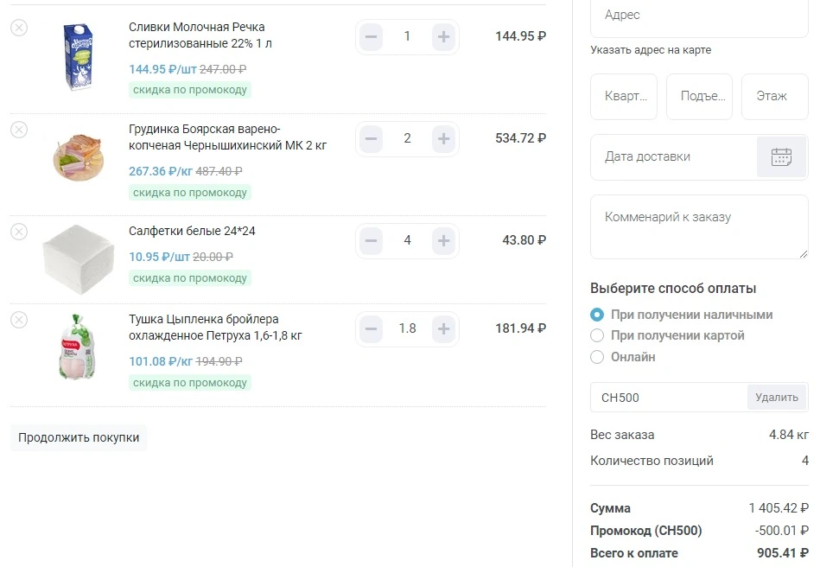This screenshot has height=567, width=820.
Task: Click Продолжить покупки button
Action: tap(79, 438)
